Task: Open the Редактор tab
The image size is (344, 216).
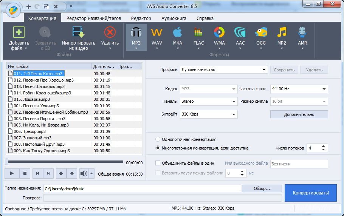Action: (141, 19)
